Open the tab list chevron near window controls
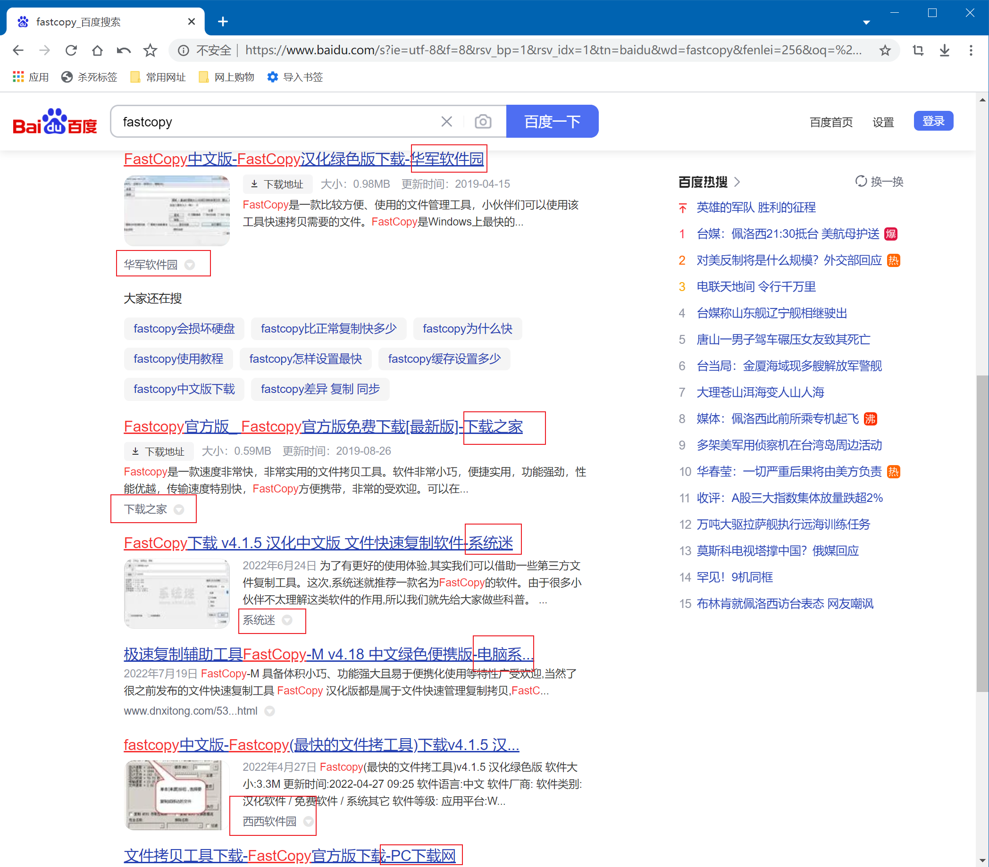This screenshot has height=867, width=989. [866, 22]
